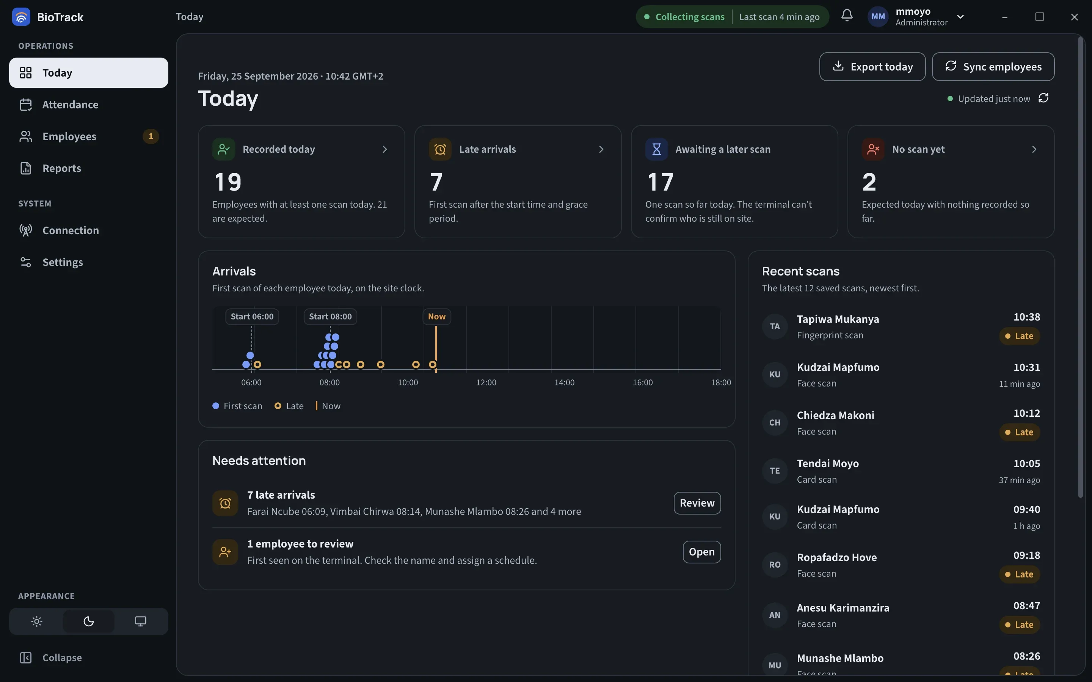Screen dimensions: 1092x682
Task: Switch to light theme sun icon
Action: [37, 621]
